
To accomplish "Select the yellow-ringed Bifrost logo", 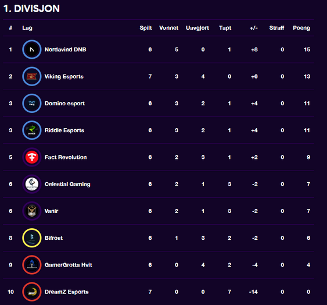I will pyautogui.click(x=32, y=238).
